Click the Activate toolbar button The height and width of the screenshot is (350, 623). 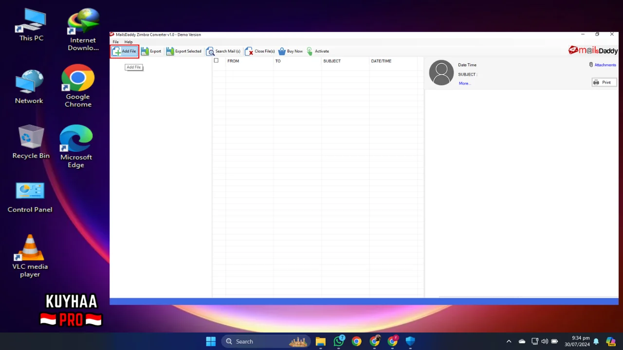point(318,51)
